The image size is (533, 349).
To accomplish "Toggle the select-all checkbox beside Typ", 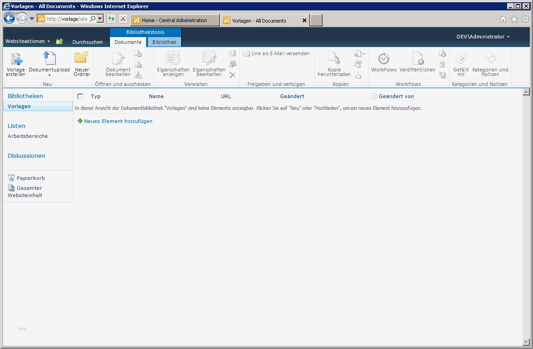I will (x=80, y=96).
